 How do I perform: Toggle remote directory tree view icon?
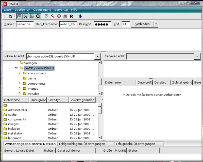point(32,16)
